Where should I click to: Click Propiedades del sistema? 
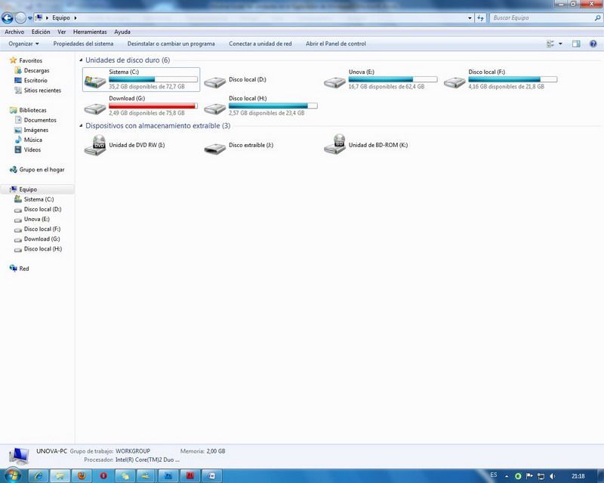pyautogui.click(x=83, y=44)
